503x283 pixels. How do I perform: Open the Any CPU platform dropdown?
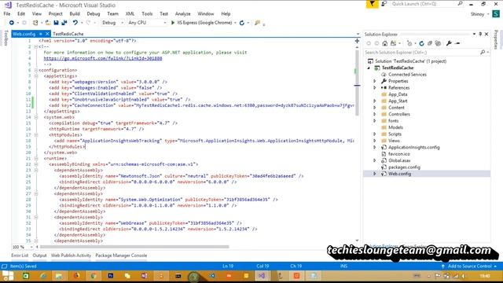[147, 23]
